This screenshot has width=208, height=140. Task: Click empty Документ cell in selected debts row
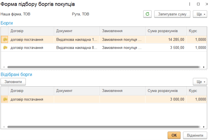pyautogui.click(x=77, y=99)
